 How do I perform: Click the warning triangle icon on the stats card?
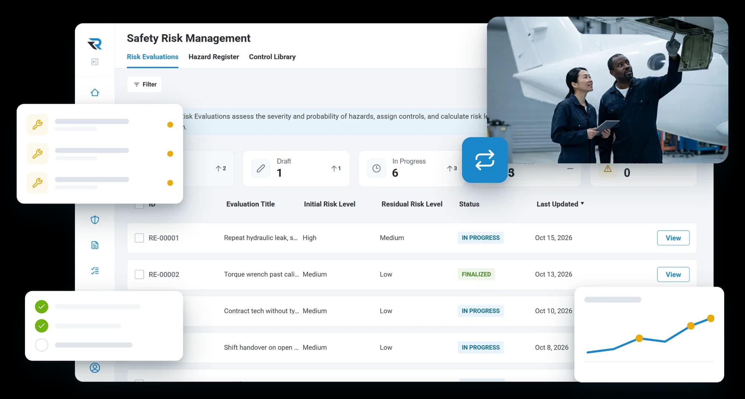608,169
